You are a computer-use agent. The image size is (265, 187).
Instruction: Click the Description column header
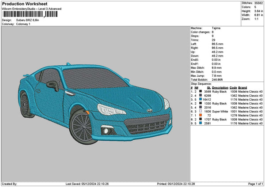click(x=220, y=87)
